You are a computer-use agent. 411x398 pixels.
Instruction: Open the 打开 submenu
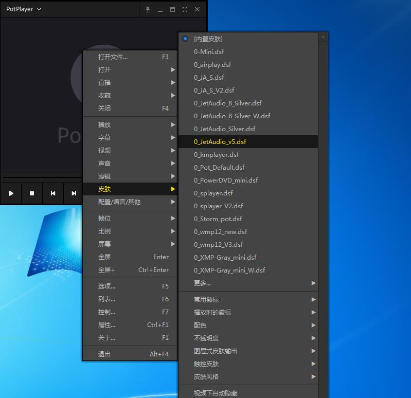click(x=130, y=70)
